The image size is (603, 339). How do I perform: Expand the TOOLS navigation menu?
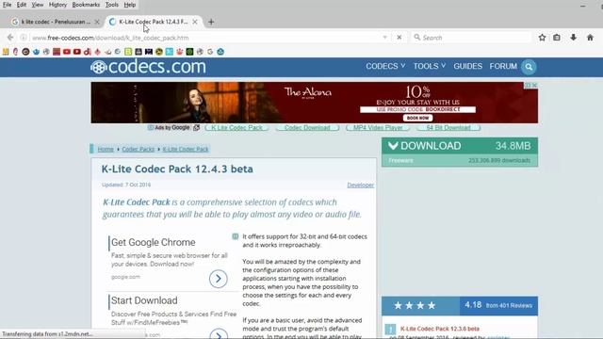tap(430, 66)
